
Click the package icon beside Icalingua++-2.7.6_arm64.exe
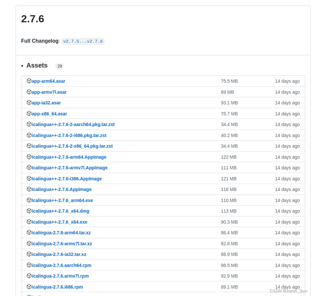click(x=29, y=200)
